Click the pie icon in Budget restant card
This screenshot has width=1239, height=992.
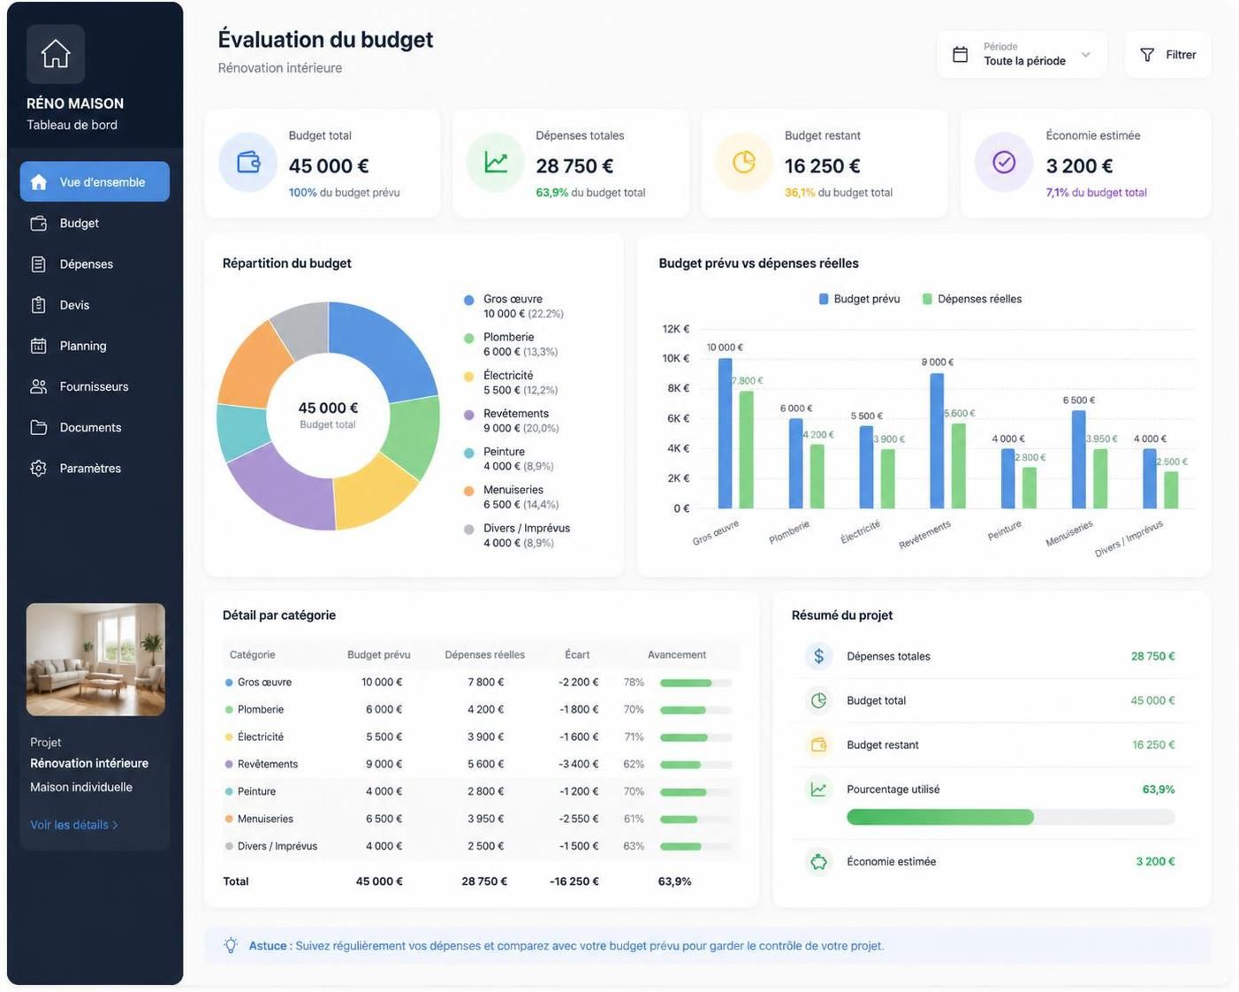(x=744, y=162)
